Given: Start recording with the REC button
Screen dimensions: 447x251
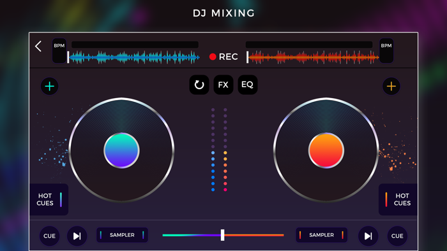Looking at the screenshot, I should click(x=223, y=57).
